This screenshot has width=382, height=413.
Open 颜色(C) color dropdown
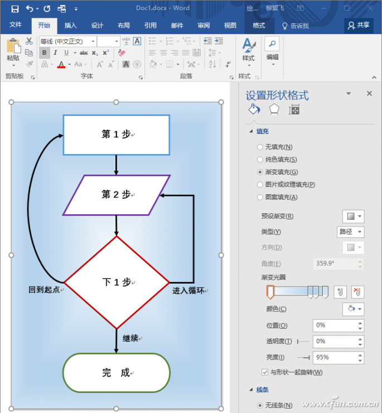pos(354,309)
